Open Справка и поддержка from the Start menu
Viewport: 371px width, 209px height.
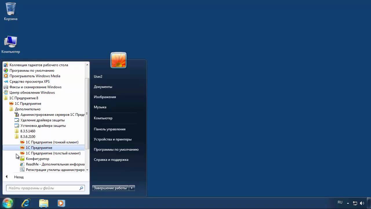click(111, 160)
